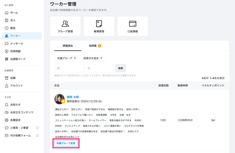Click the Home house icon in sidebar

click(7, 13)
